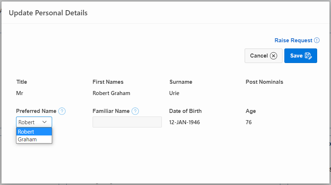Click the Surname value Urie

174,93
